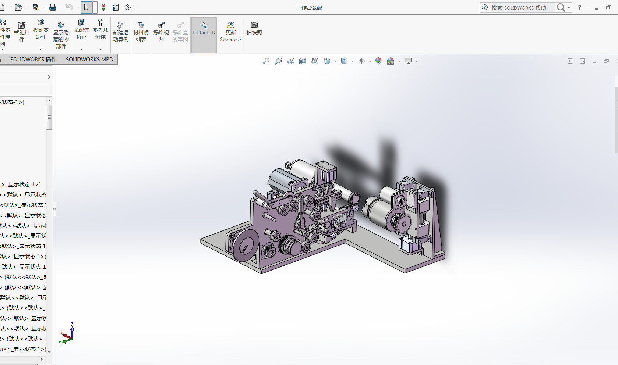Open Select tool dropdown arrow
This screenshot has height=365, width=618.
point(95,7)
